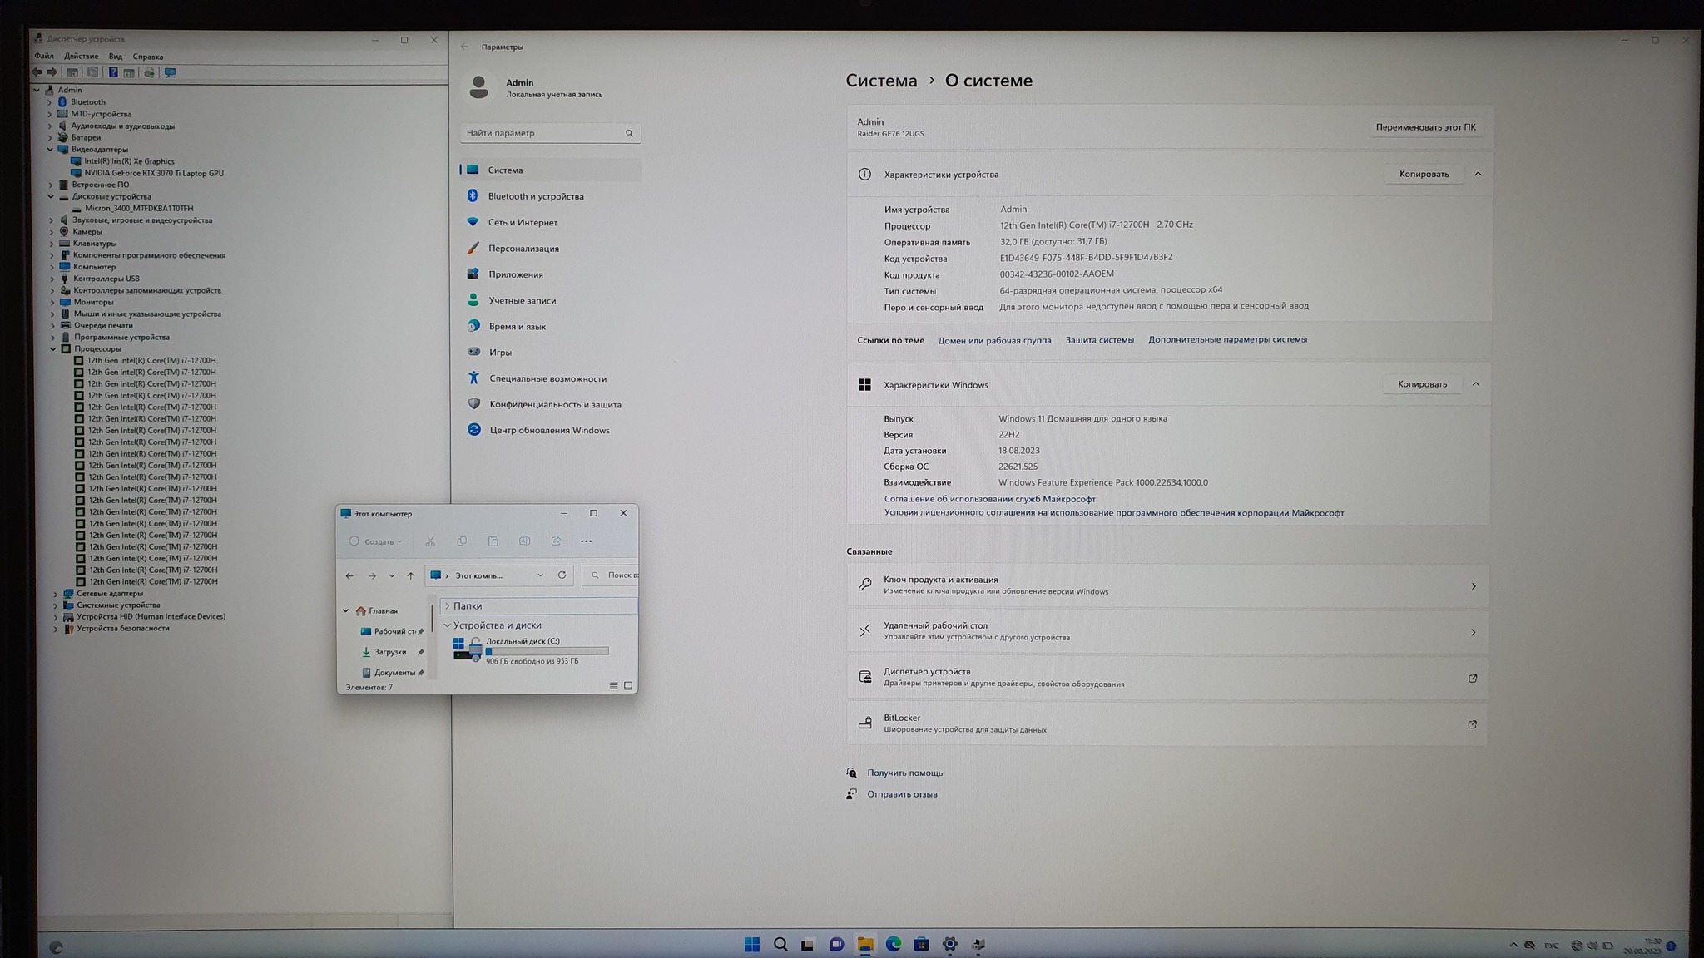Click the scan for hardware changes toolbar icon
The image size is (1704, 958).
[x=170, y=73]
